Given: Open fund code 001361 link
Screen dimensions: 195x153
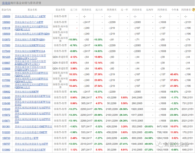Looking at the screenshot, I should [6, 126].
